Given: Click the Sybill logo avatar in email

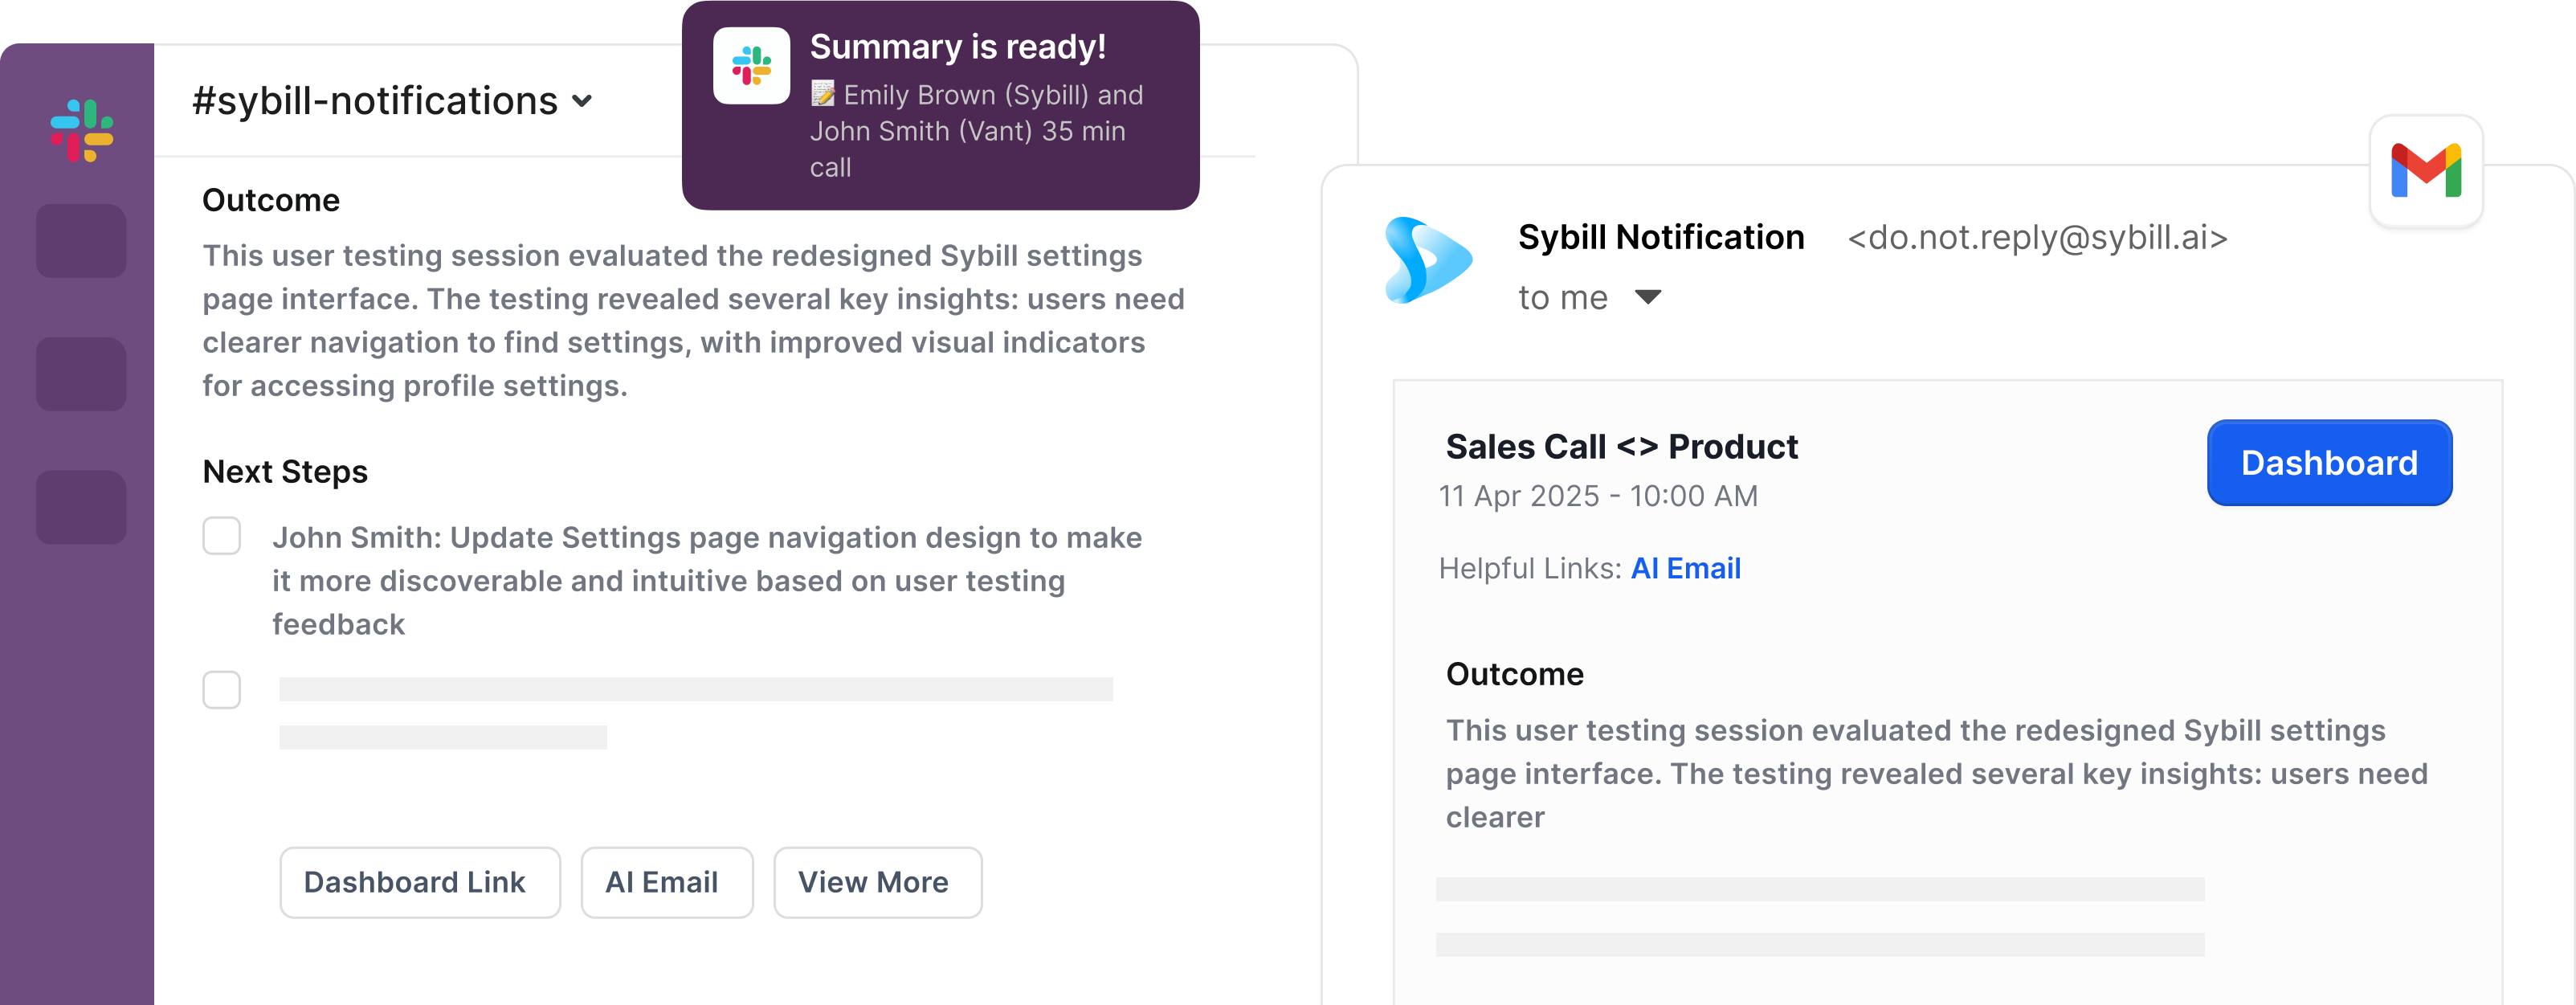Looking at the screenshot, I should click(x=1427, y=261).
